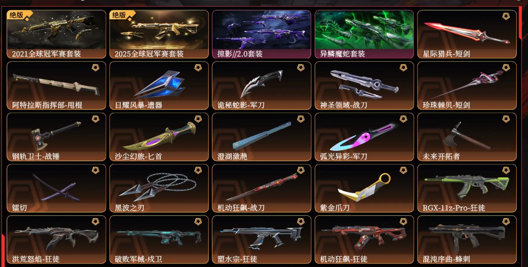This screenshot has width=528, height=267.
Task: Select the 2021全球冠军赛套装 bundle card
Action: click(x=56, y=34)
